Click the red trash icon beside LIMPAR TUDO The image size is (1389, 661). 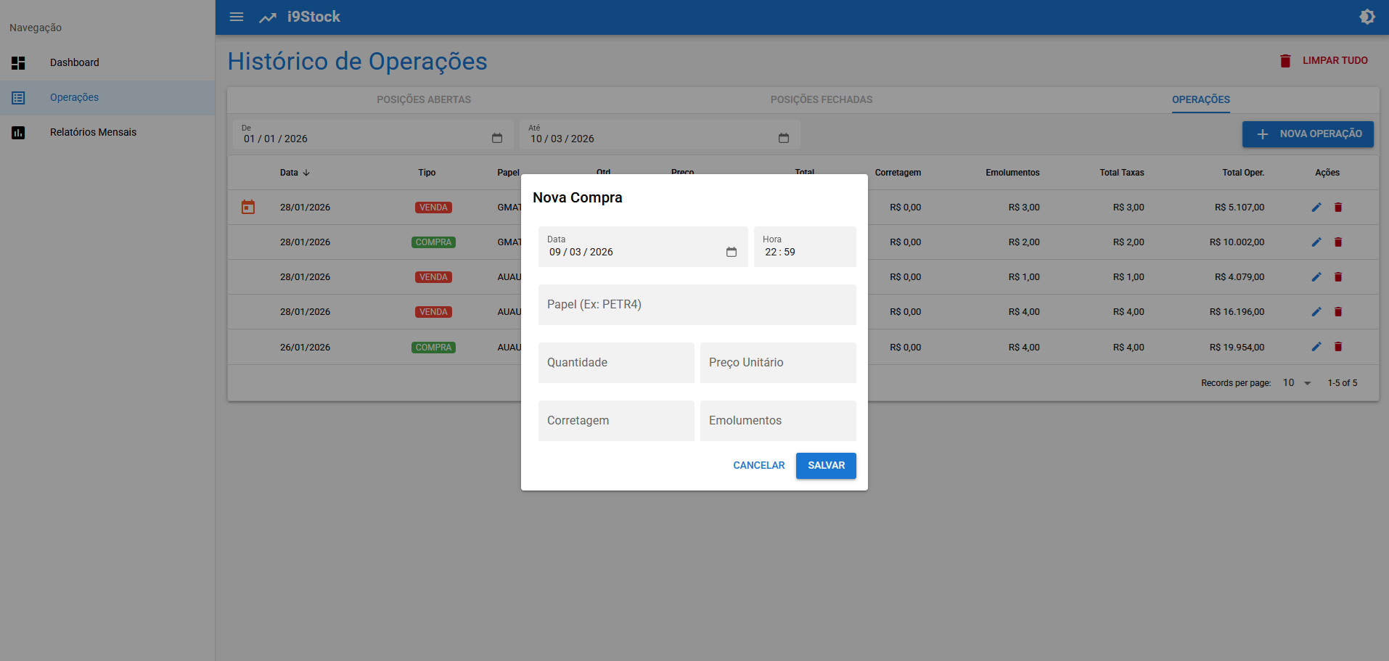pyautogui.click(x=1285, y=61)
